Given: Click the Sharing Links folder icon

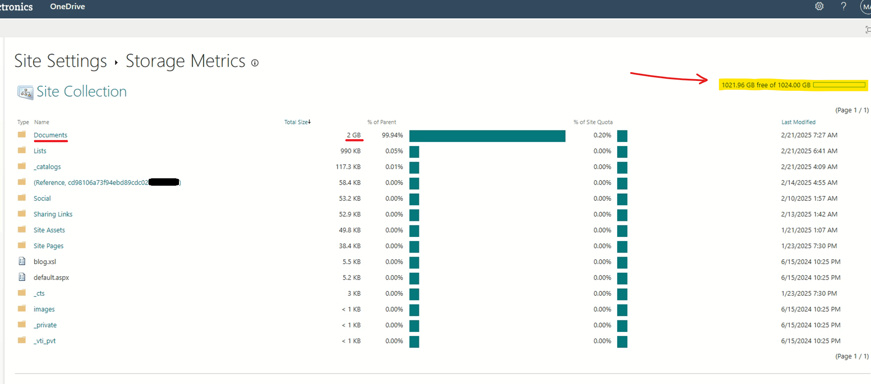Looking at the screenshot, I should 22,214.
